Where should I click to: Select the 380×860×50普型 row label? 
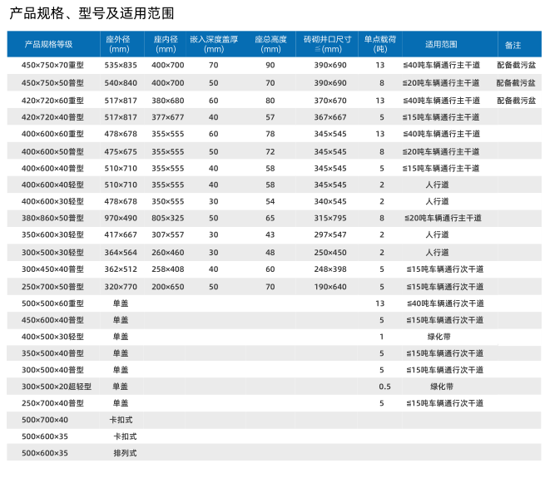pyautogui.click(x=53, y=218)
